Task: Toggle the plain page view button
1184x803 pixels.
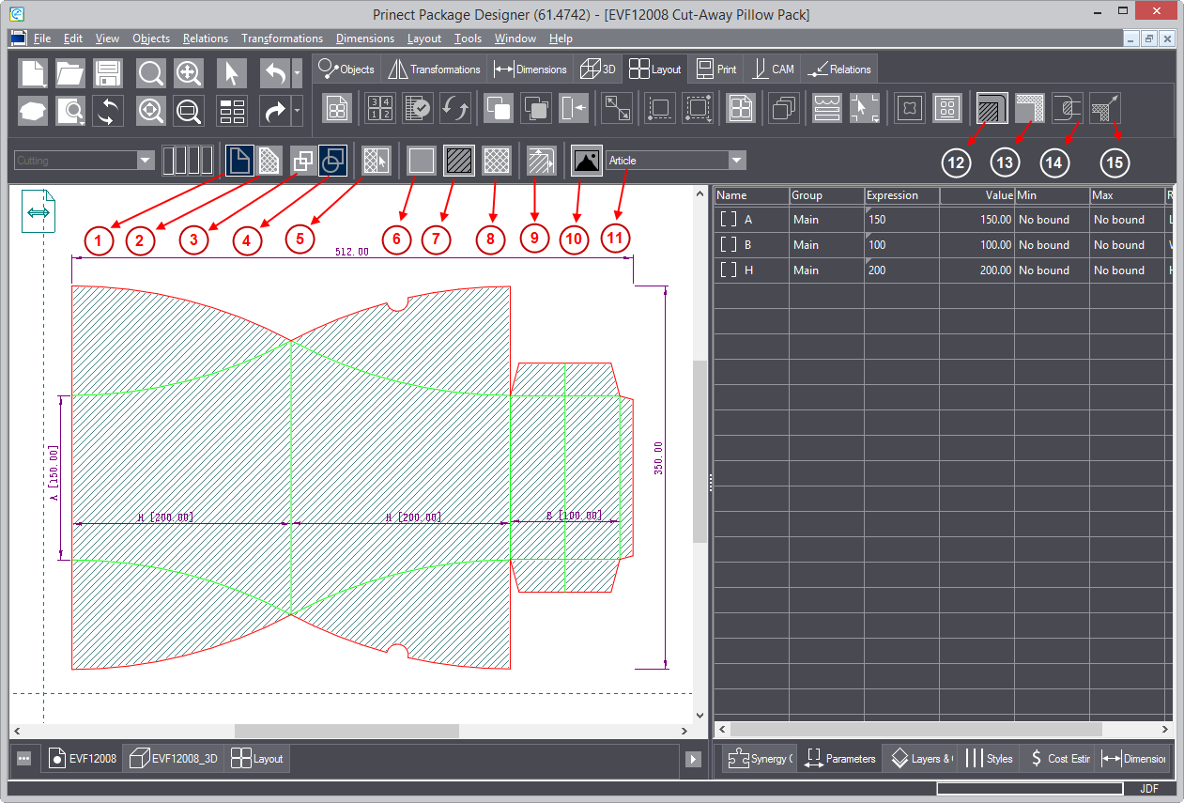Action: click(238, 161)
